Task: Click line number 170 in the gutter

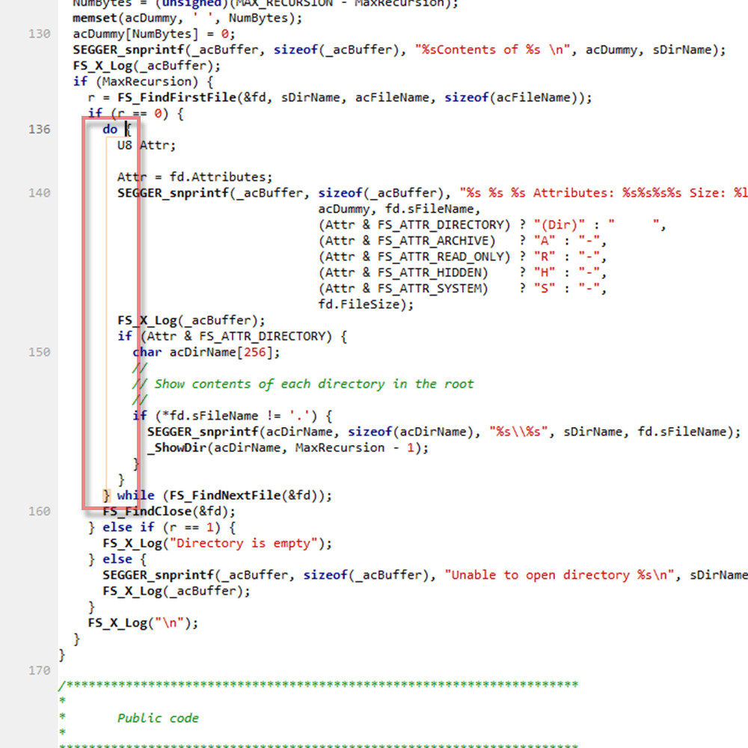Action: (40, 671)
